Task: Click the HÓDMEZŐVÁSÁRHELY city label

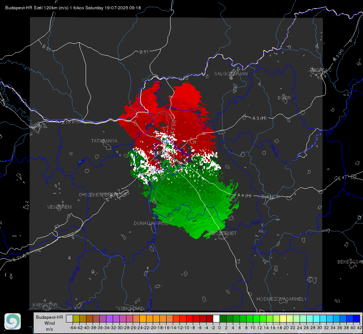Action: point(281,299)
